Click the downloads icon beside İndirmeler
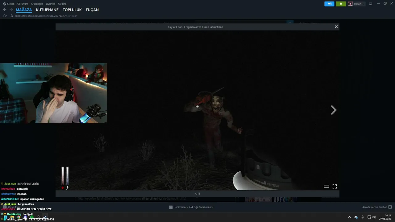The height and width of the screenshot is (222, 395). [171, 207]
